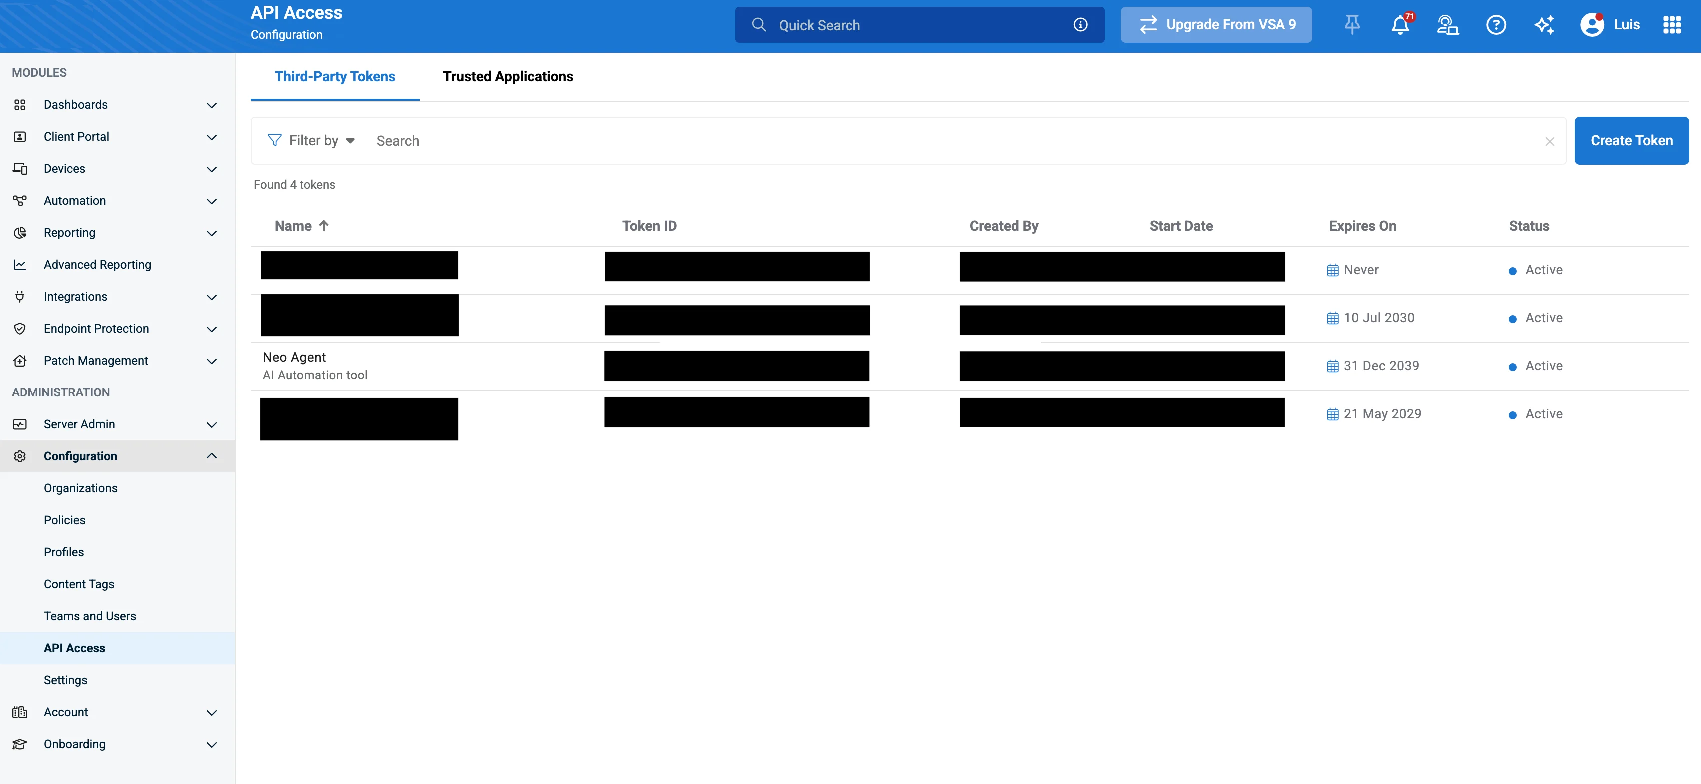
Task: Open Organizations in Configuration menu
Action: (80, 488)
